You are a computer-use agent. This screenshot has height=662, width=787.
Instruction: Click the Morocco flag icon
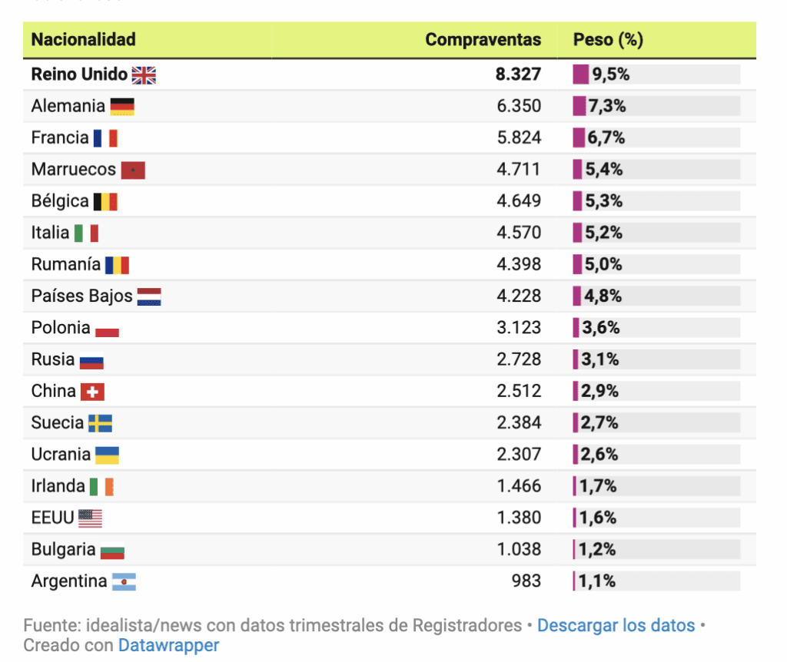click(x=133, y=170)
